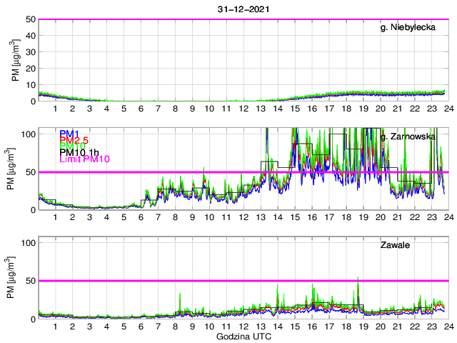Image resolution: width=457 pixels, height=343 pixels.
Task: Click the 100 tick on the middle plot's y-axis
Action: pyautogui.click(x=28, y=134)
